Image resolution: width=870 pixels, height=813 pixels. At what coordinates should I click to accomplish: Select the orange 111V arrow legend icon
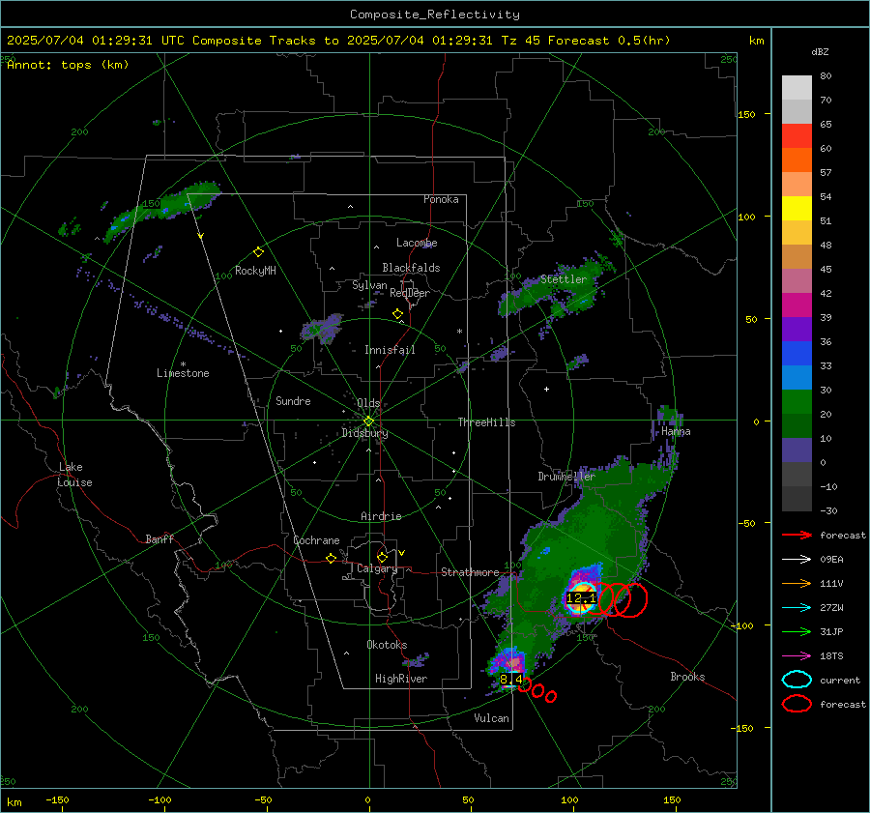(797, 583)
